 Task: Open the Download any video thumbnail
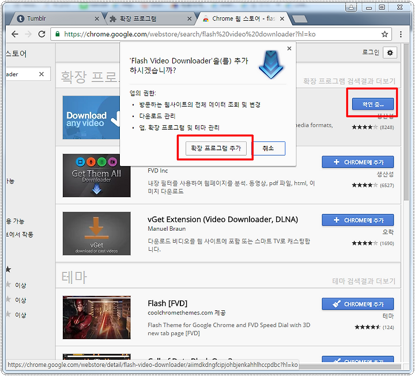coord(91,117)
